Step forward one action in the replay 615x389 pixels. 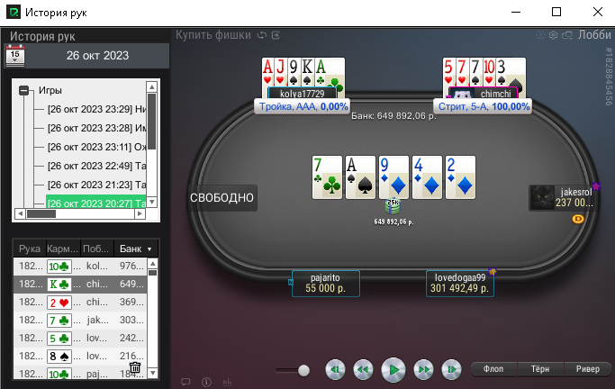point(423,370)
